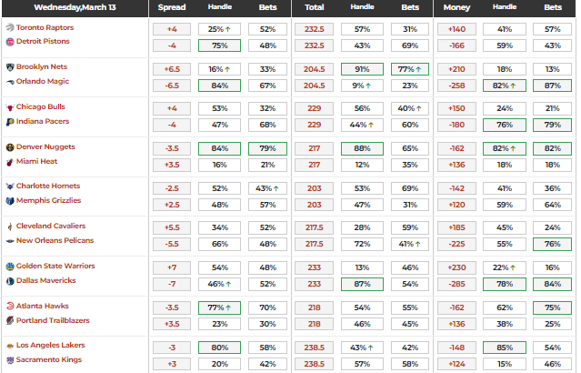Click the Los Angeles Lakers logo
Image resolution: width=581 pixels, height=373 pixels.
(10, 347)
